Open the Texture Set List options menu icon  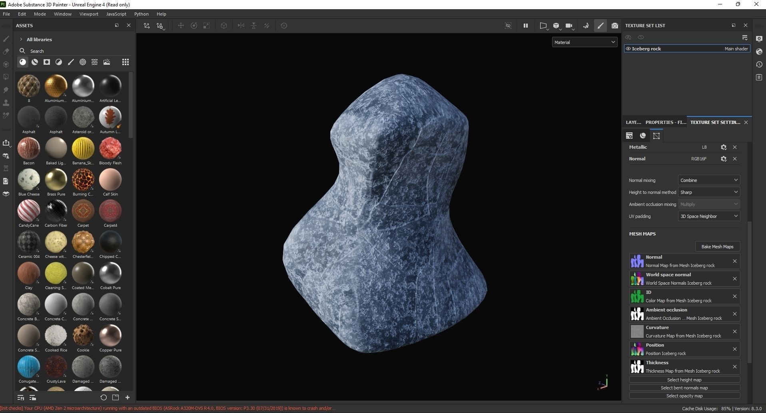pos(745,37)
